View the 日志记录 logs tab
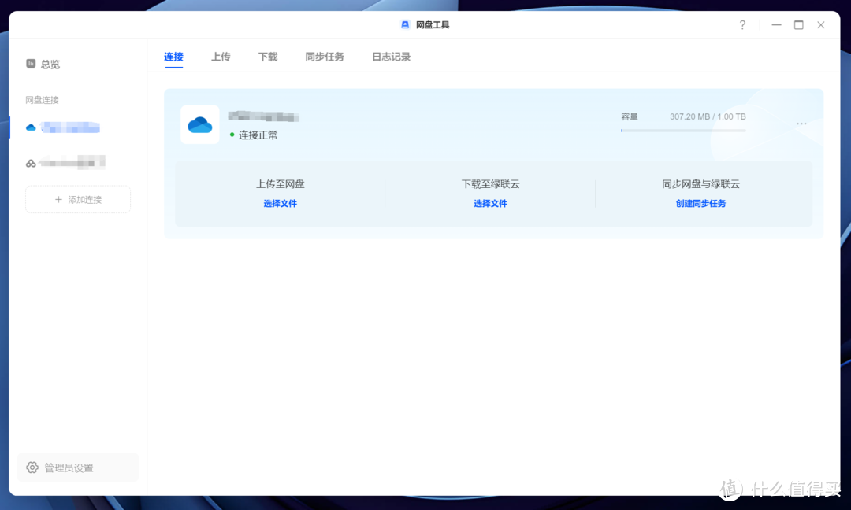 pyautogui.click(x=391, y=57)
